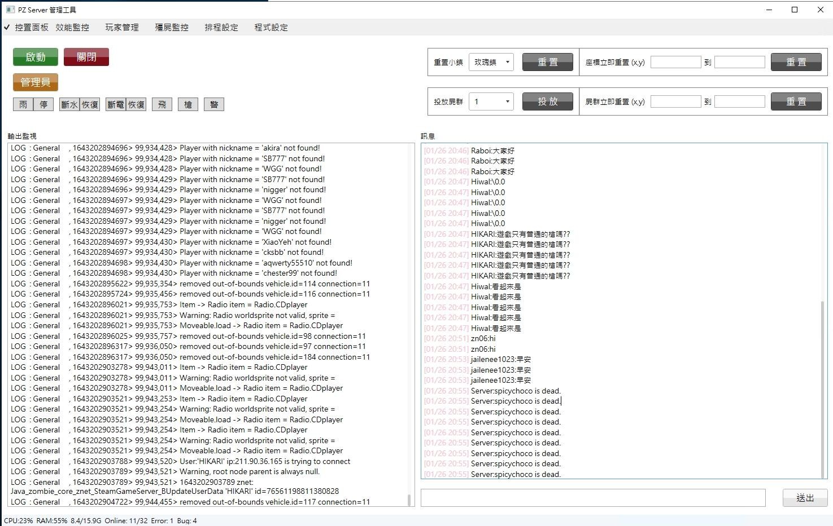
Task: Click the 飛 helicopter event button
Action: (x=162, y=104)
